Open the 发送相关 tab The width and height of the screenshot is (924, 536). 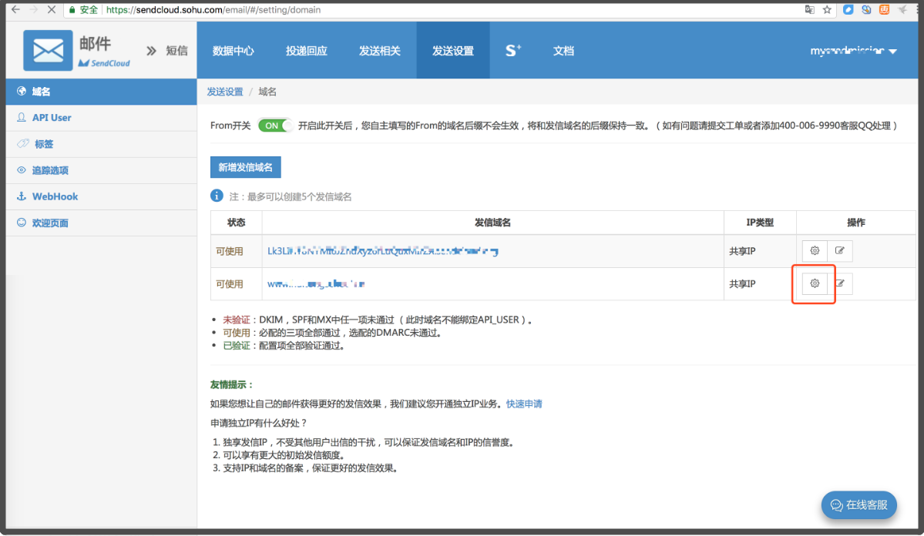pos(379,51)
